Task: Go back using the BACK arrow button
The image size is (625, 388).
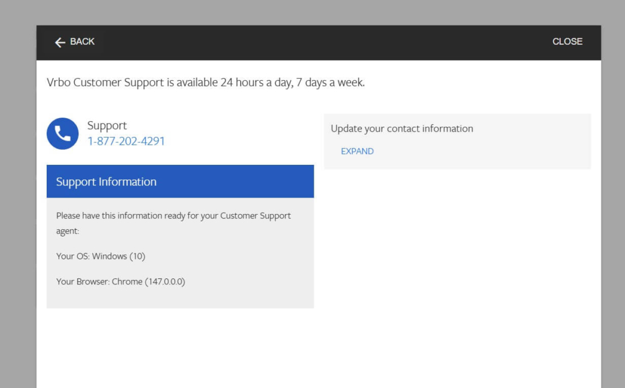Action: (75, 42)
